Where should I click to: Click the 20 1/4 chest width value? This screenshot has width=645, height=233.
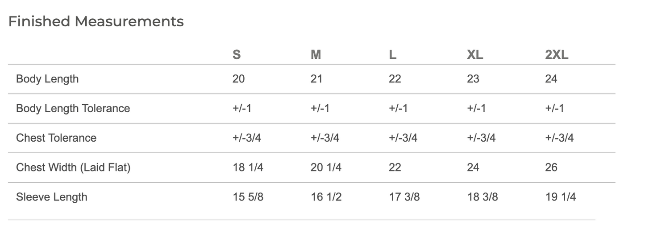pyautogui.click(x=326, y=167)
